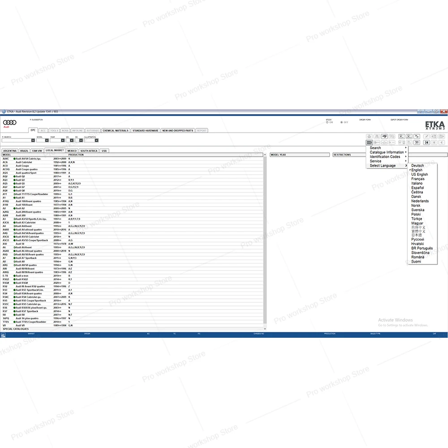Switch to the USA market tab
The image size is (448, 448).
104,151
